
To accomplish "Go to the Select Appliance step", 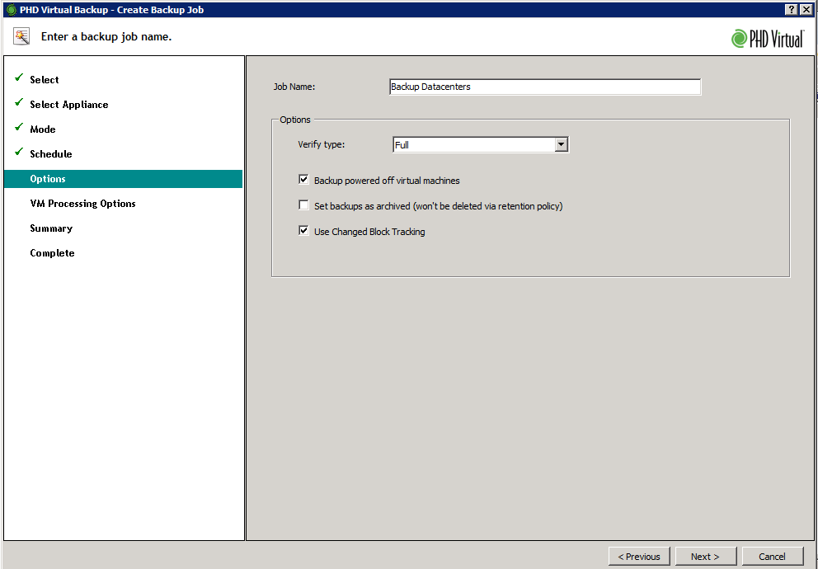I will 69,105.
